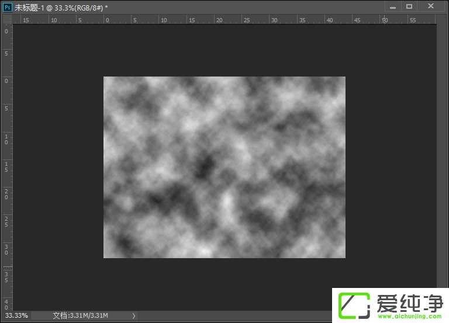Open the status bar arrow menu

(x=134, y=315)
